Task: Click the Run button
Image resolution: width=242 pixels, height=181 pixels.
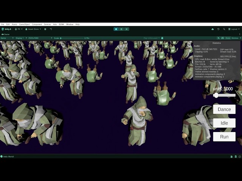Action: pyautogui.click(x=224, y=137)
